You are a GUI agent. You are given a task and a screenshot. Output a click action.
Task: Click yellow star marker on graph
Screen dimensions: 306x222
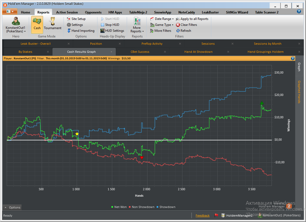(77, 134)
